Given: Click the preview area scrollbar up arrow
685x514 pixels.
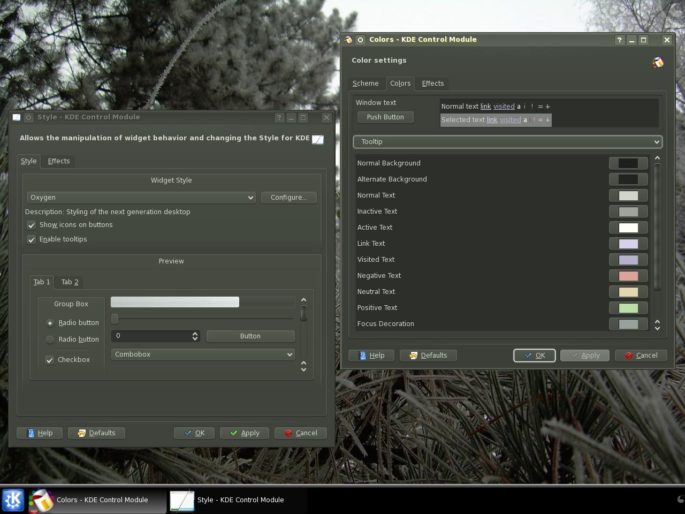Looking at the screenshot, I should pos(303,300).
